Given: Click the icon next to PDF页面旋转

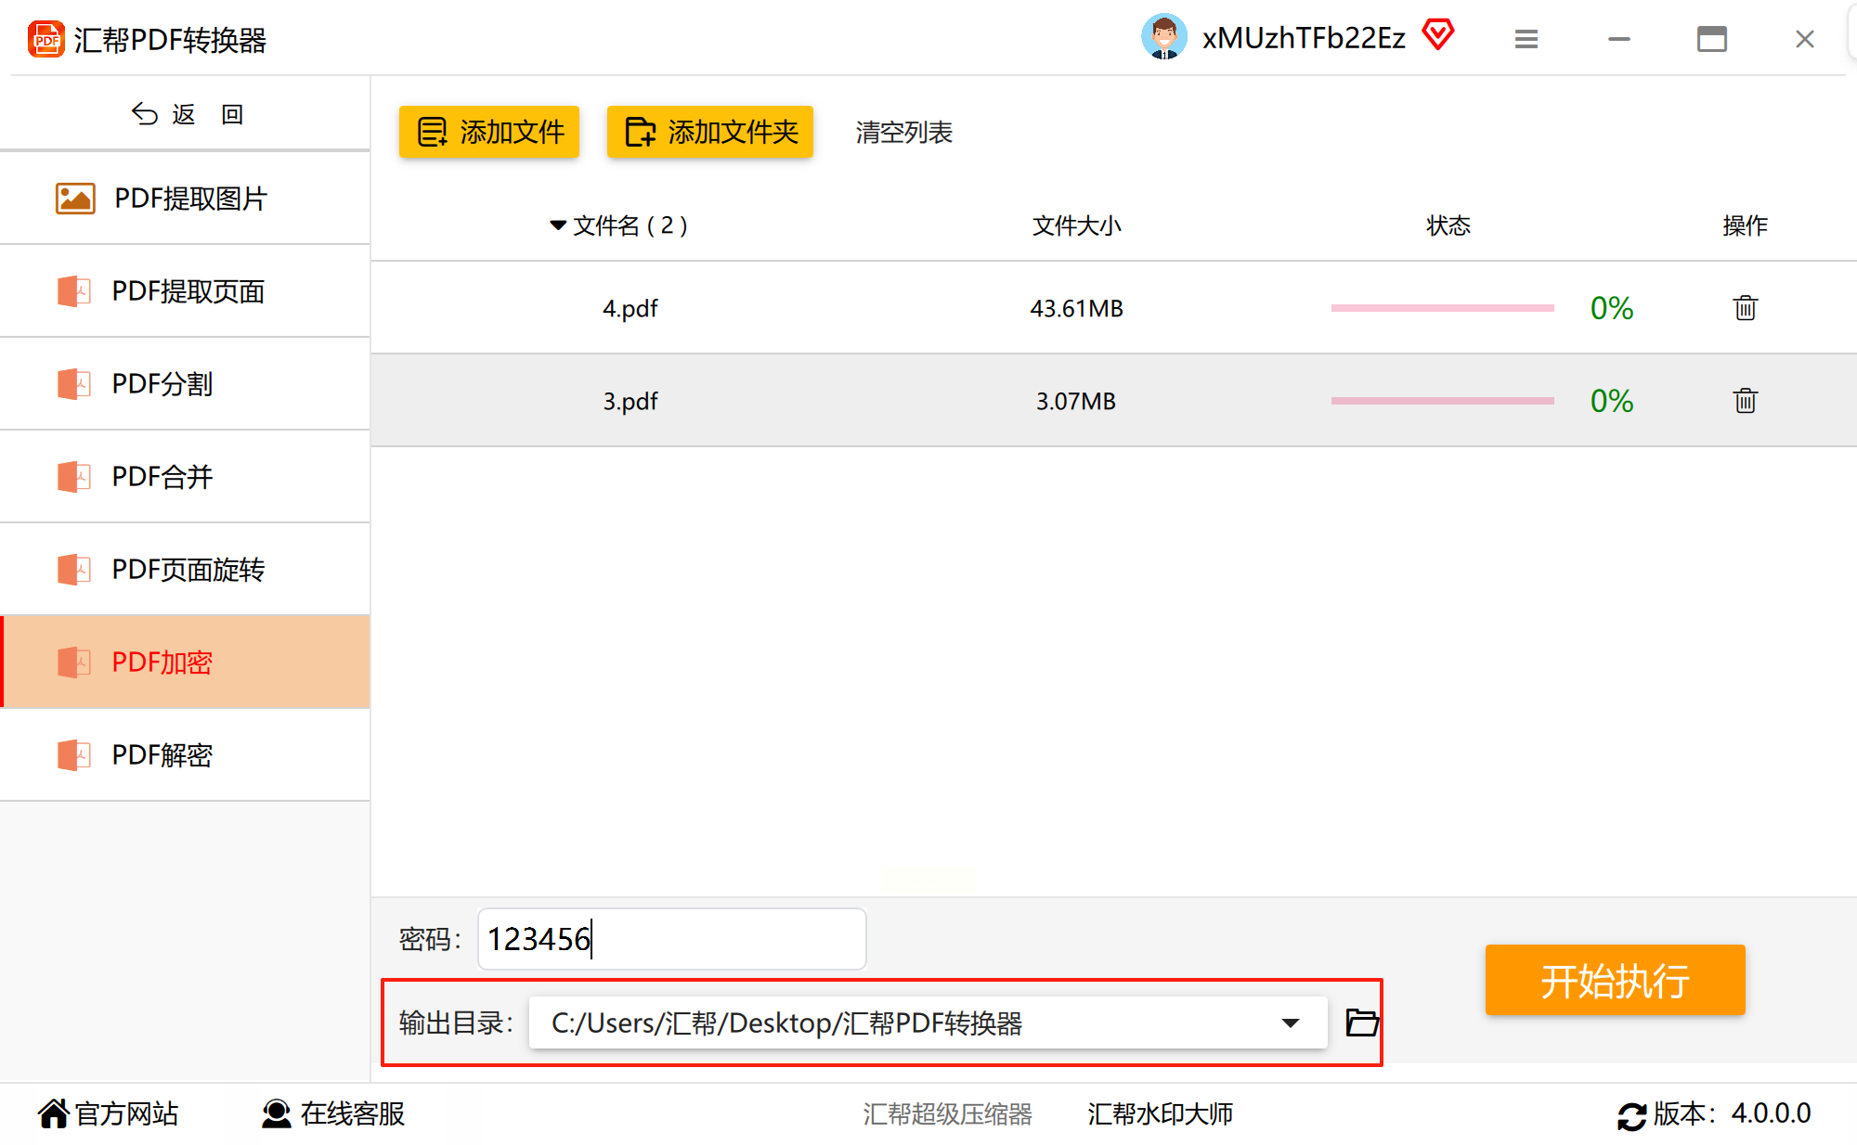Looking at the screenshot, I should coord(74,570).
